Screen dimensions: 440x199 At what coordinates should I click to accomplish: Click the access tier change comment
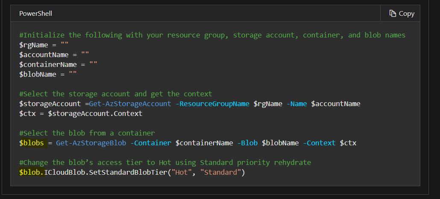tap(165, 163)
